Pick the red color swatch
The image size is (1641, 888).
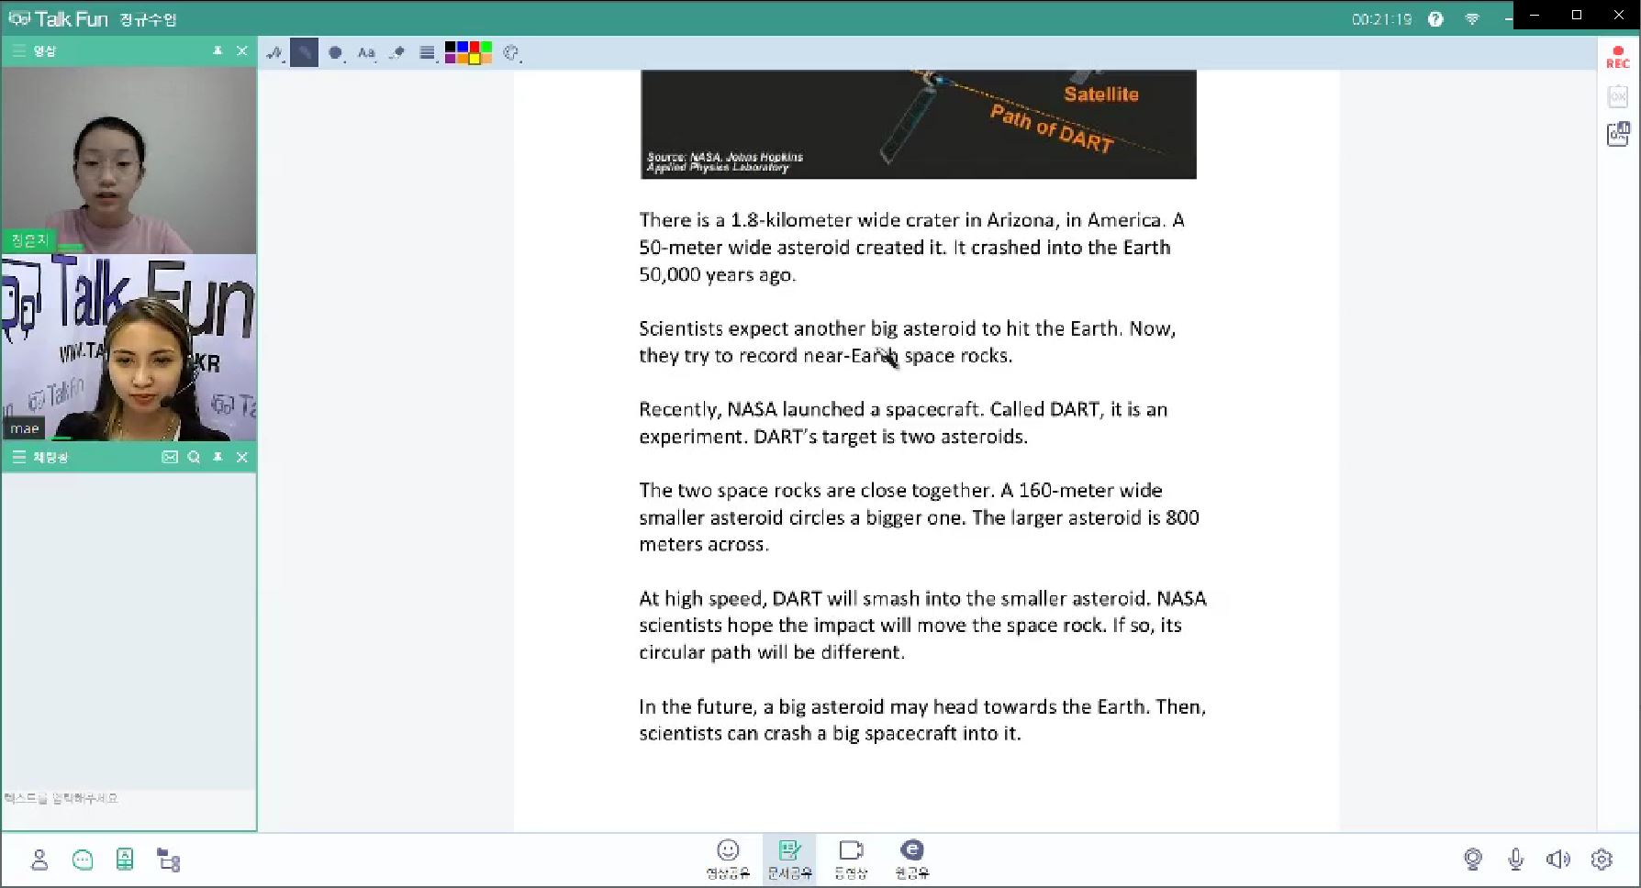tap(474, 48)
